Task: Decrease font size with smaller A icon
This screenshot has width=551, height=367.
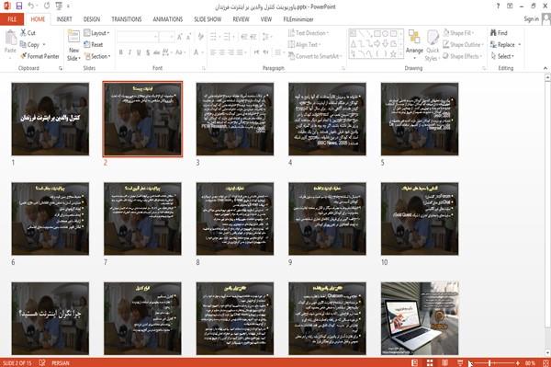Action: [188, 37]
